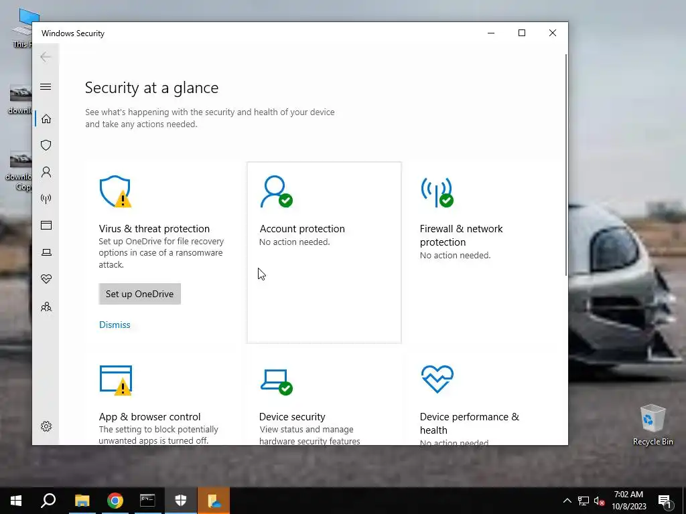This screenshot has width=686, height=514.
Task: Launch Google Chrome from taskbar
Action: point(115,501)
